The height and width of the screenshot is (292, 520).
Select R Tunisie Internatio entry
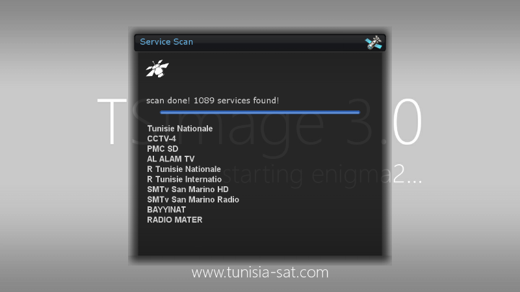coord(184,179)
